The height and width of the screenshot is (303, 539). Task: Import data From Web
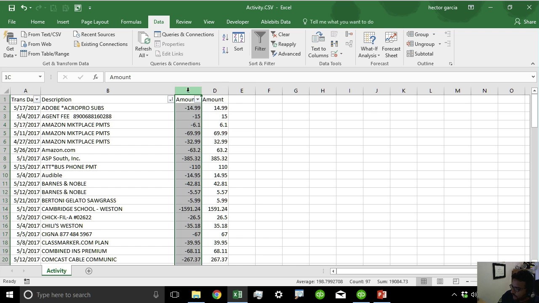[36, 44]
